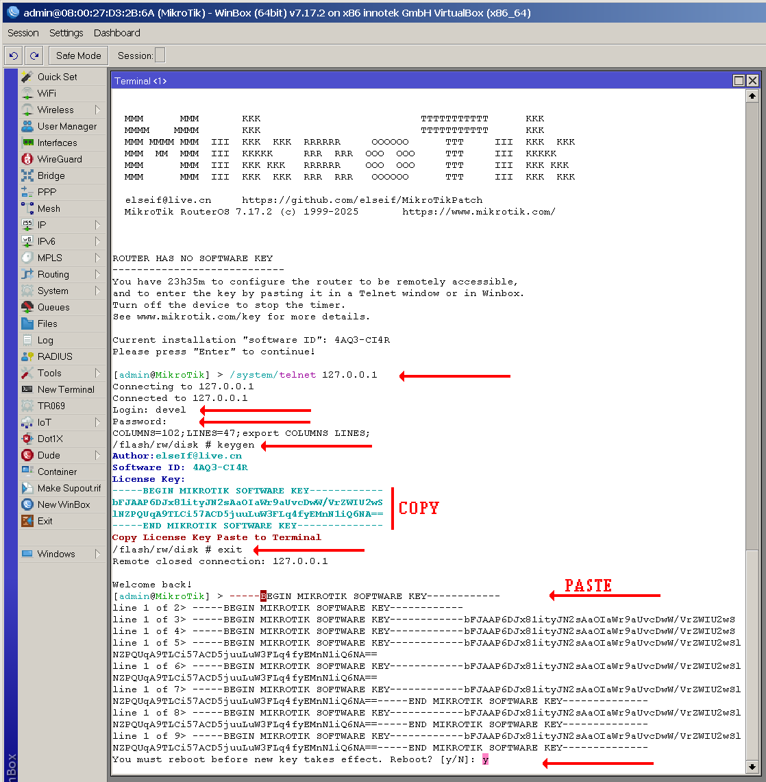766x782 pixels.
Task: Click Make Supout.rif entry
Action: (x=69, y=488)
